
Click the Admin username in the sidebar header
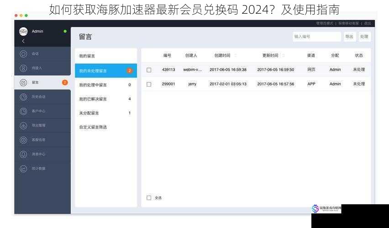click(x=37, y=31)
